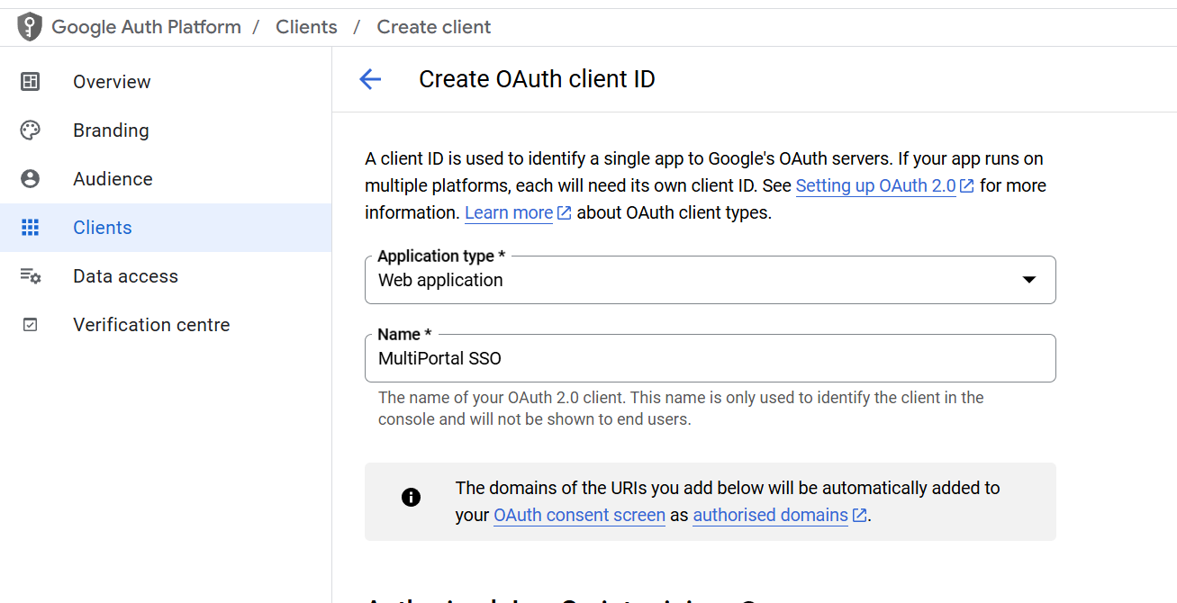
Task: Click the Google Auth Platform shield icon
Action: [x=30, y=27]
